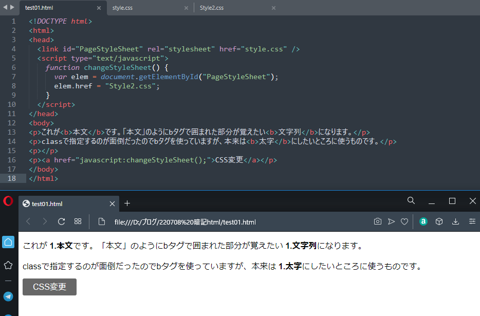
Task: Open Telegram in the sidebar
Action: pyautogui.click(x=8, y=296)
